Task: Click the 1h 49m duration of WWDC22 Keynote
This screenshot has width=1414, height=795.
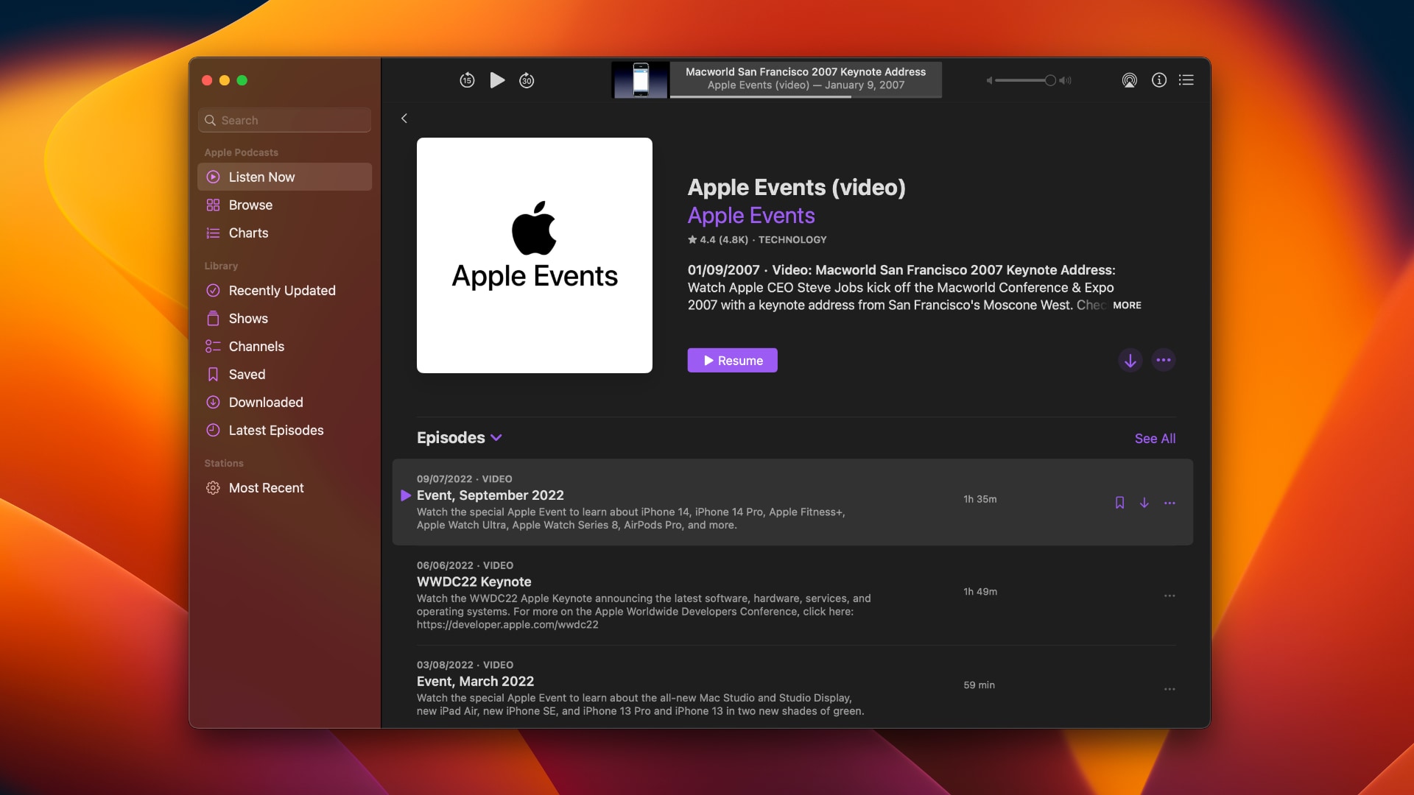Action: coord(980,591)
